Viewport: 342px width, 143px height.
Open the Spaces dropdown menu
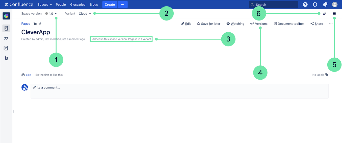(45, 5)
